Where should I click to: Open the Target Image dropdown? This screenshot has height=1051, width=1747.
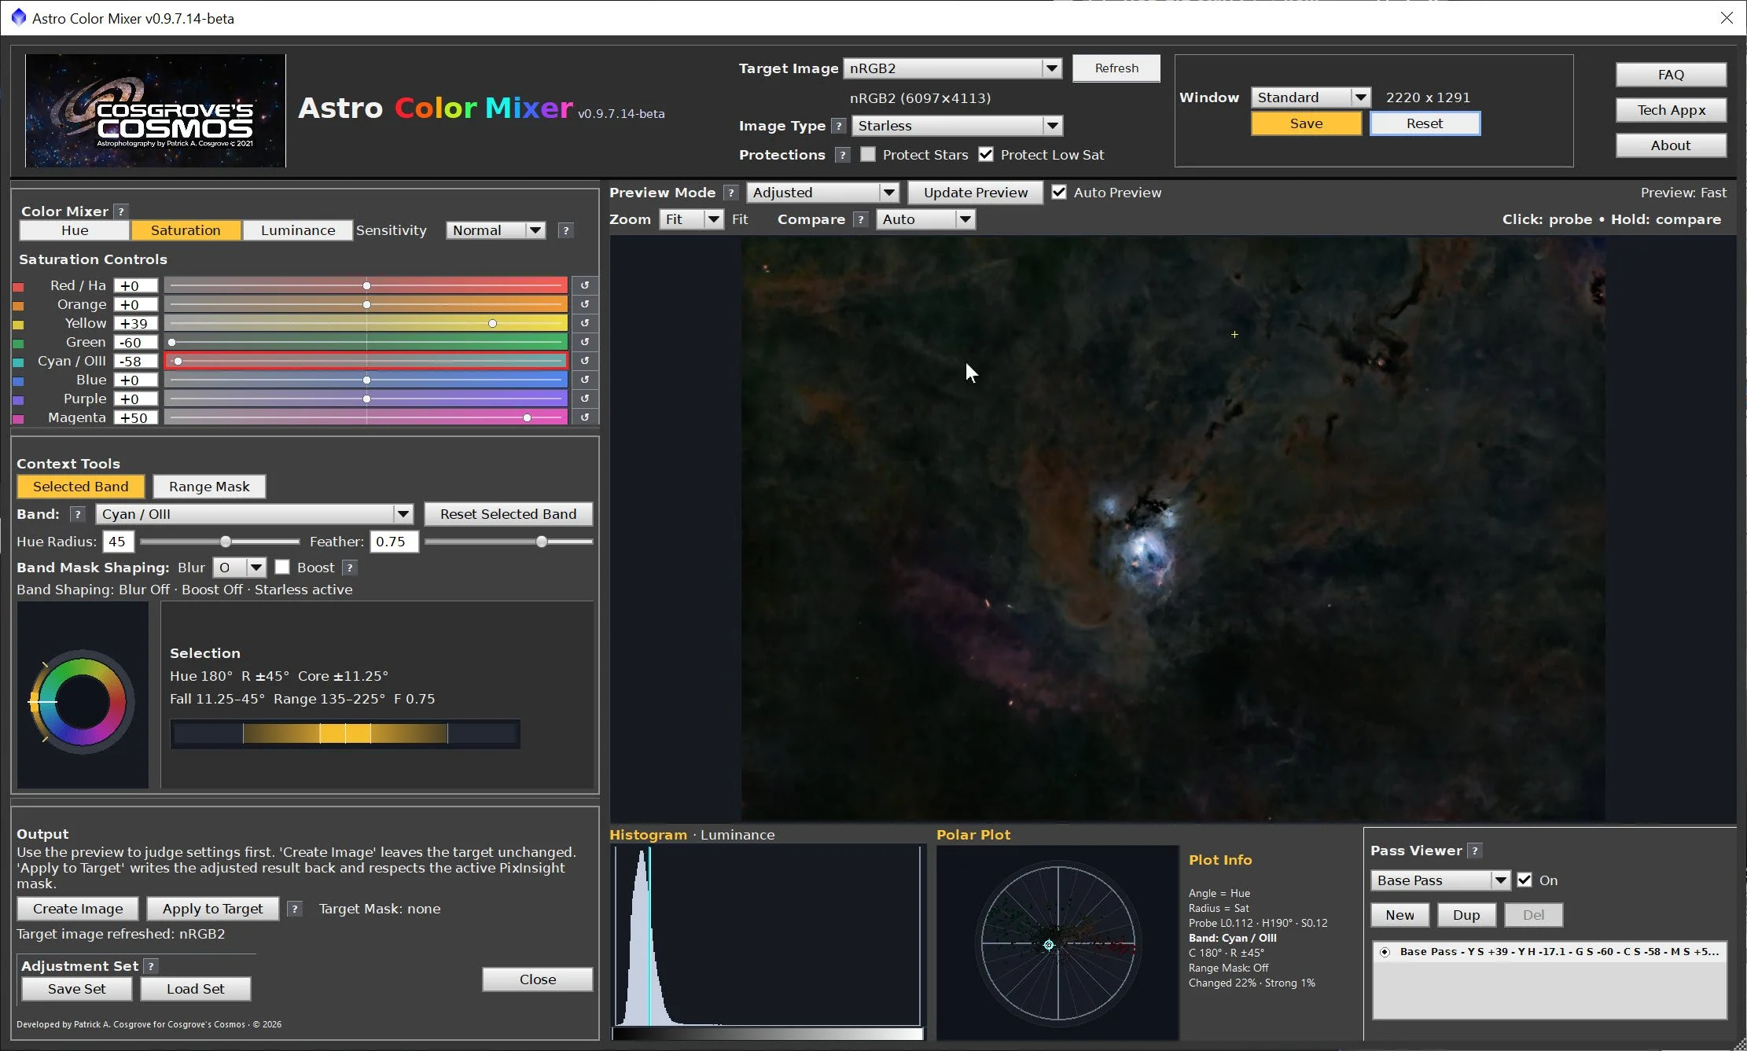952,68
